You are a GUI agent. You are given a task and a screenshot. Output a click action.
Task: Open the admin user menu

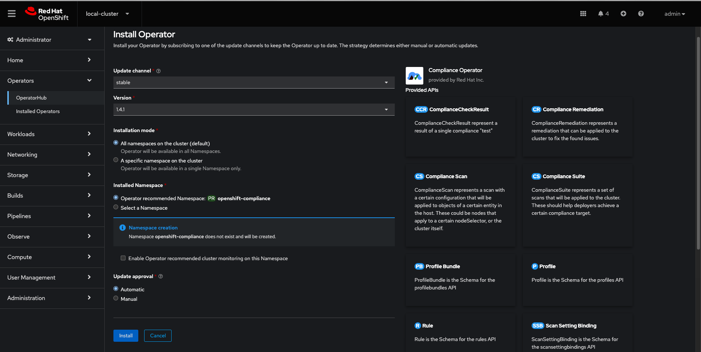(675, 14)
